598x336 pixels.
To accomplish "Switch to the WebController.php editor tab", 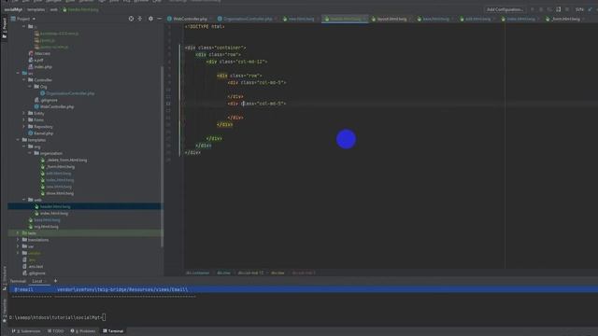I will pyautogui.click(x=187, y=19).
